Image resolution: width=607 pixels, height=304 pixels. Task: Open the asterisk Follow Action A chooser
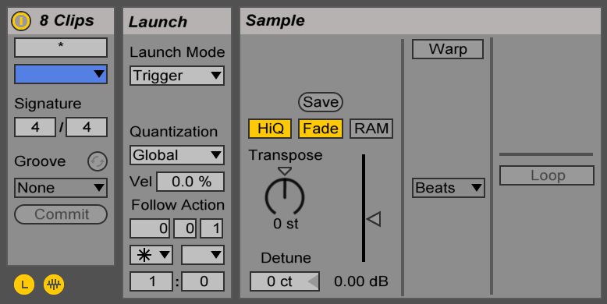151,255
